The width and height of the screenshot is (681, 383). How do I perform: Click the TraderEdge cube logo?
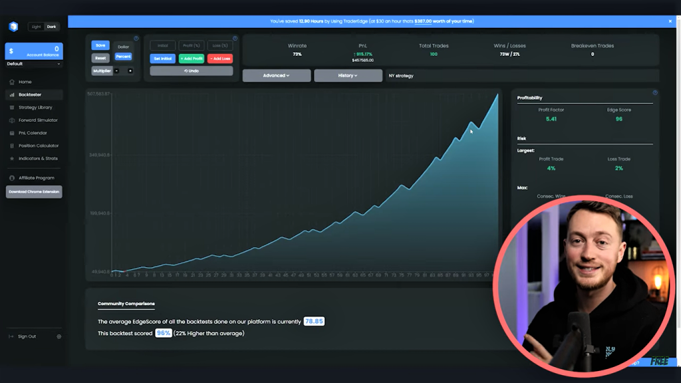[13, 27]
